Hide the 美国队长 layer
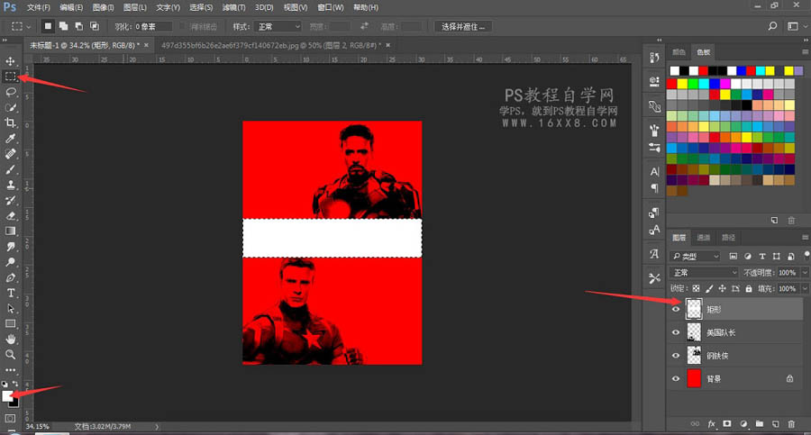811x435 pixels. click(x=676, y=332)
